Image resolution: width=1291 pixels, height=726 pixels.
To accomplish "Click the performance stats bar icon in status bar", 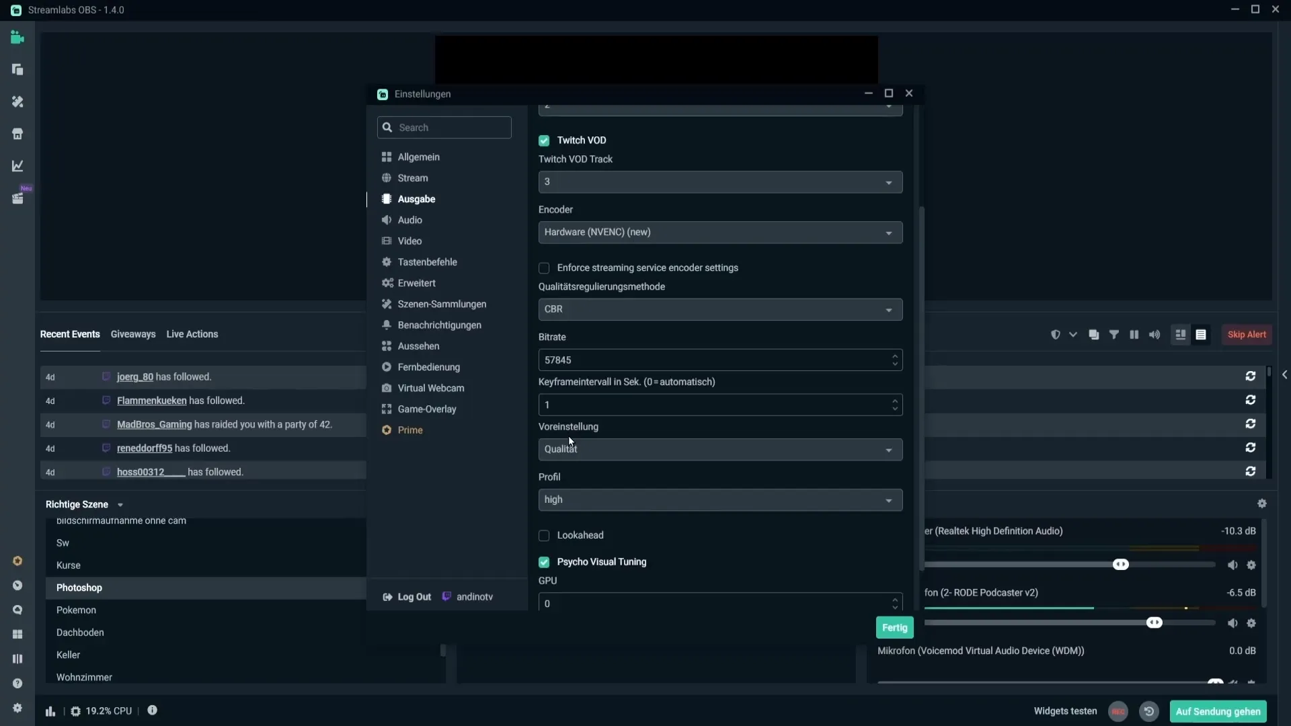I will 50,711.
